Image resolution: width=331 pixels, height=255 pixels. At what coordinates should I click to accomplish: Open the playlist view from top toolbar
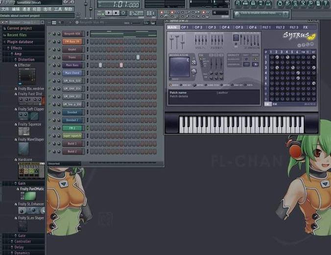point(237,3)
